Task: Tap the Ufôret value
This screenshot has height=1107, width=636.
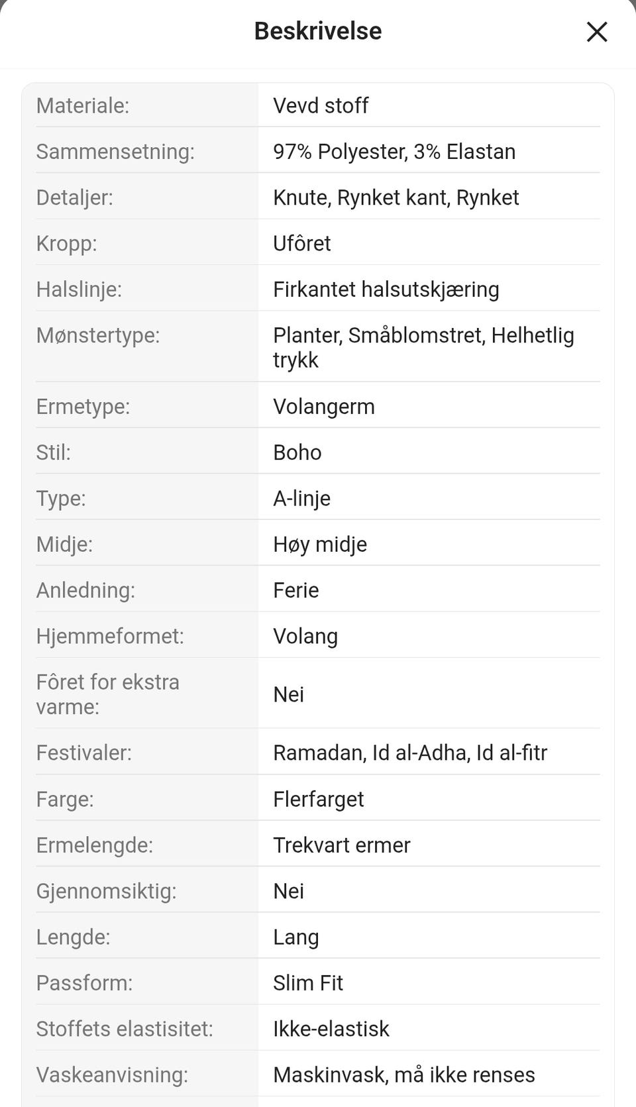Action: coord(302,243)
